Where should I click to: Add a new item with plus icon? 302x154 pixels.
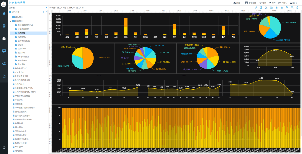pyautogui.click(x=44, y=12)
